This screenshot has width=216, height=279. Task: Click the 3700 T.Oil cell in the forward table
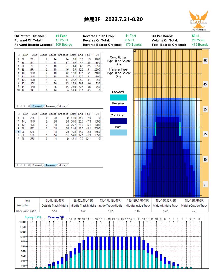[x=96, y=59]
